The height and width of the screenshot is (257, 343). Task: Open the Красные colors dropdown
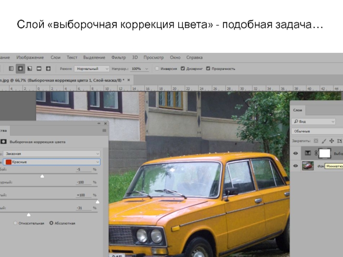tap(51, 162)
